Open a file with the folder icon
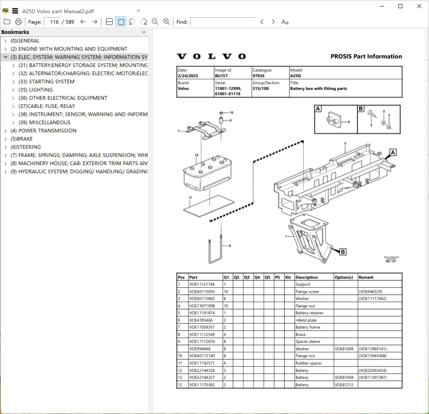429x414 pixels. [7, 22]
